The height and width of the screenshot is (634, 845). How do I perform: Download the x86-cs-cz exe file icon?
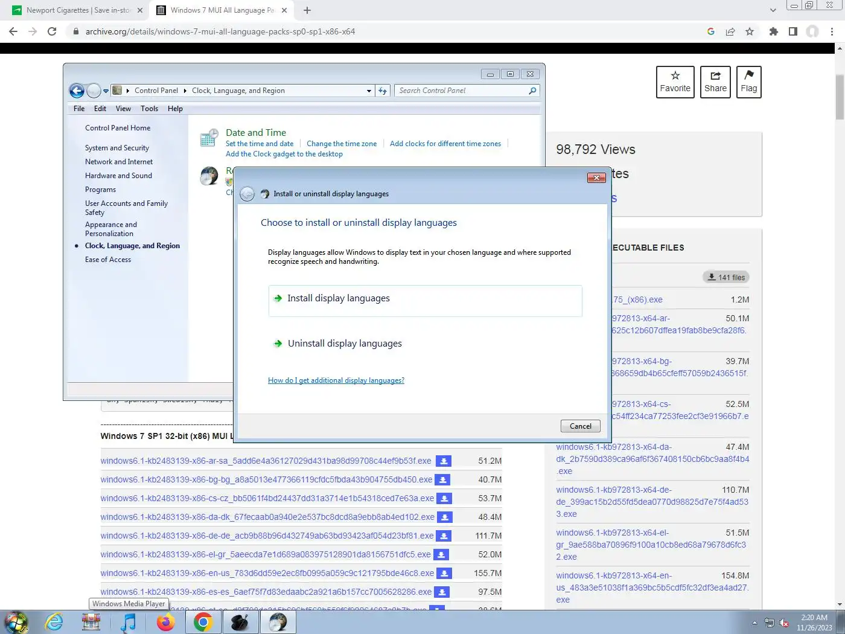444,499
